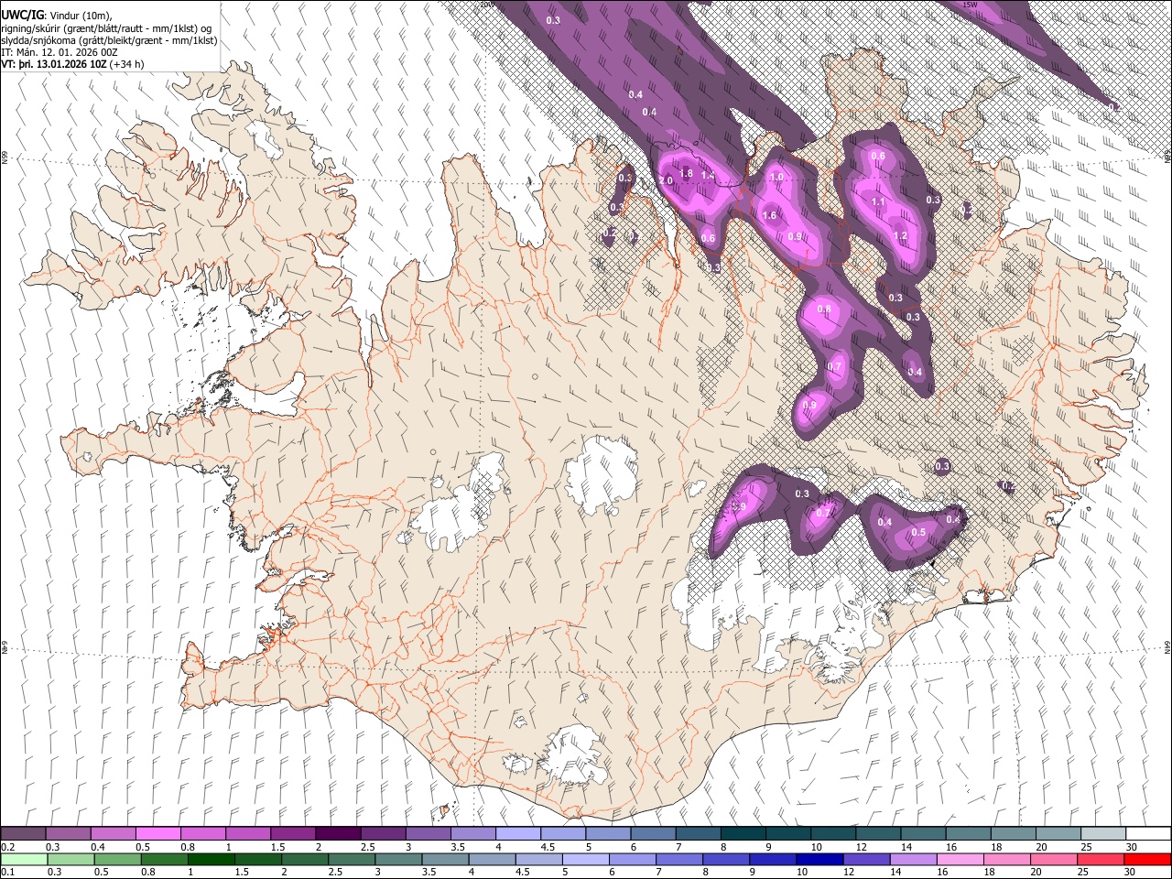Select the 1.4 snowfall value on the map
The image size is (1172, 879).
point(708,176)
